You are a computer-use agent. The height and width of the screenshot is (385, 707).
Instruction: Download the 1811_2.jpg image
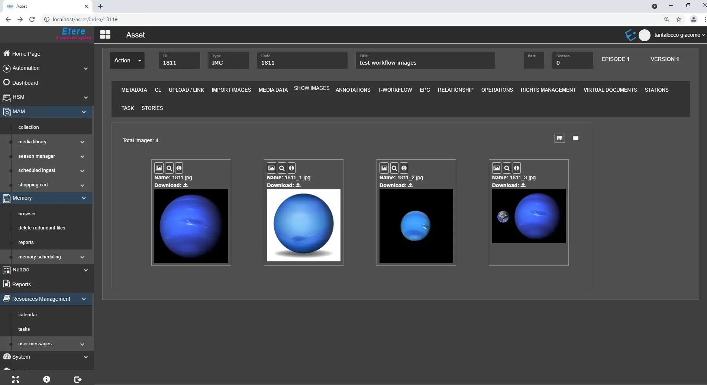410,185
